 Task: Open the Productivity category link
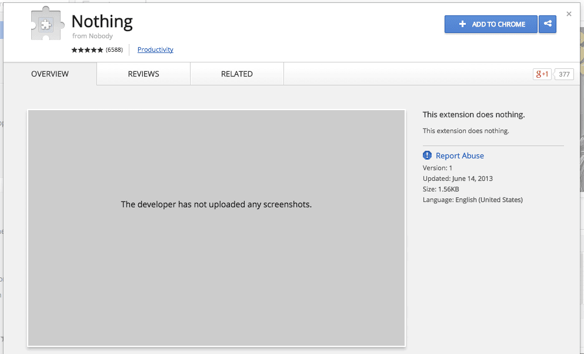coord(155,50)
